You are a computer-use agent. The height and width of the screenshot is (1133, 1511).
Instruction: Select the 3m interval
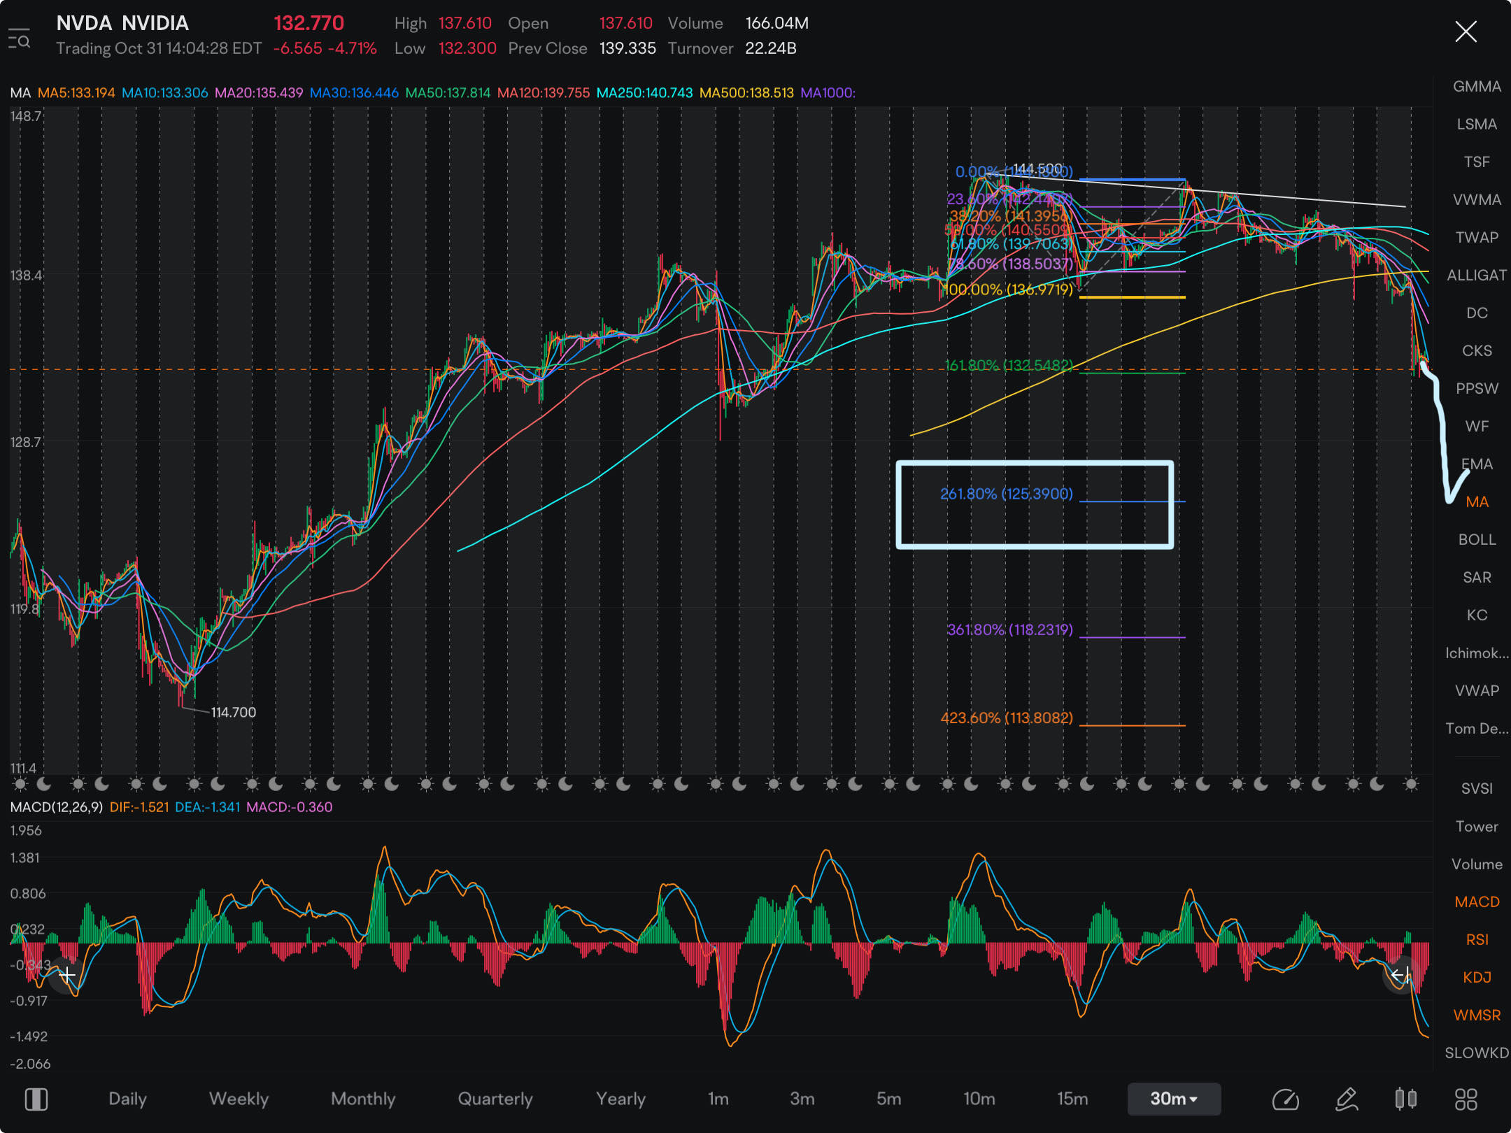point(802,1099)
